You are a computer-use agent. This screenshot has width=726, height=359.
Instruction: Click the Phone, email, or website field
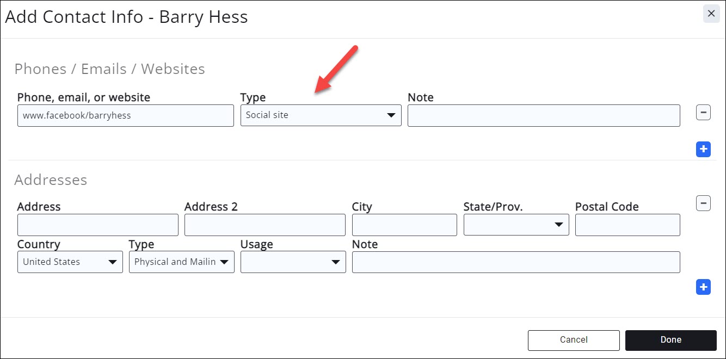(125, 115)
